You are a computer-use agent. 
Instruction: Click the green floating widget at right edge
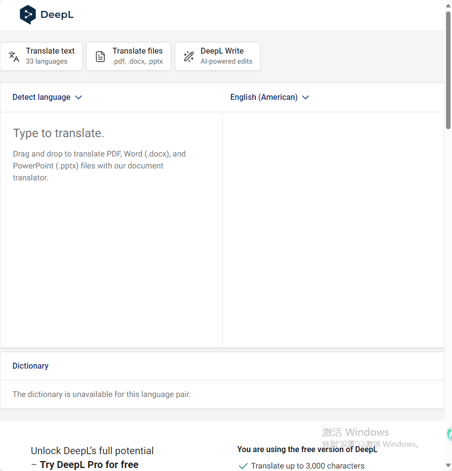pos(450,434)
